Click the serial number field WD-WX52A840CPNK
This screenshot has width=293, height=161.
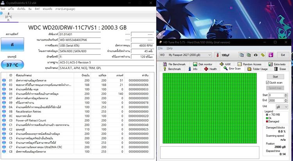pos(80,40)
